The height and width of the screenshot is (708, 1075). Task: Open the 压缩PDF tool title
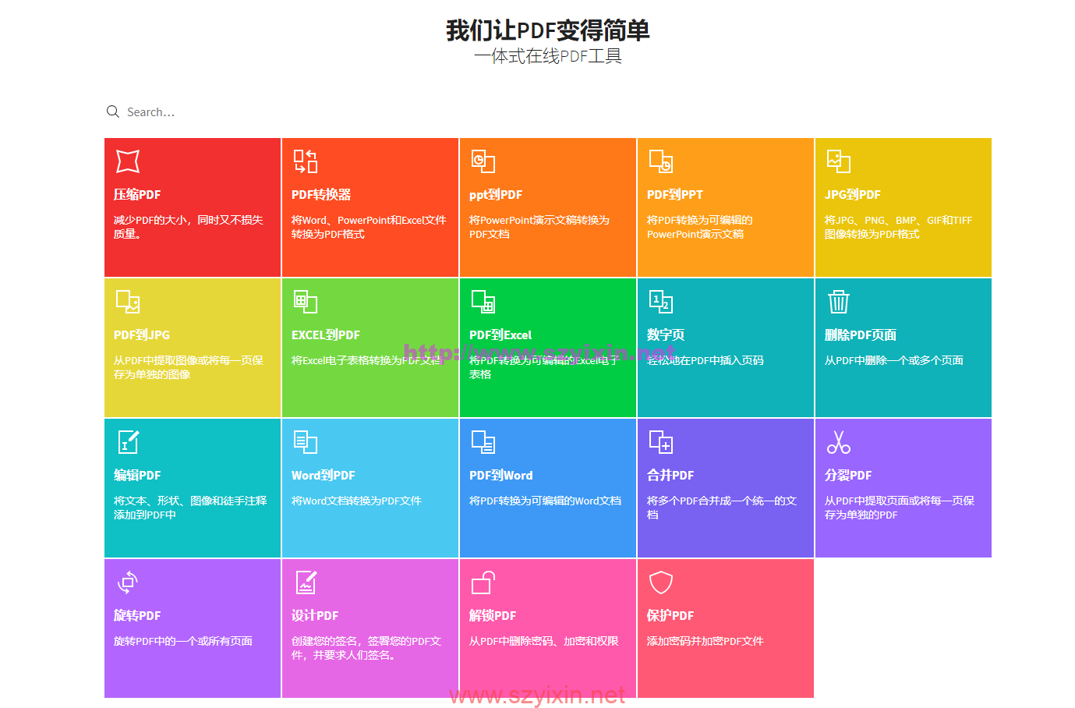137,195
